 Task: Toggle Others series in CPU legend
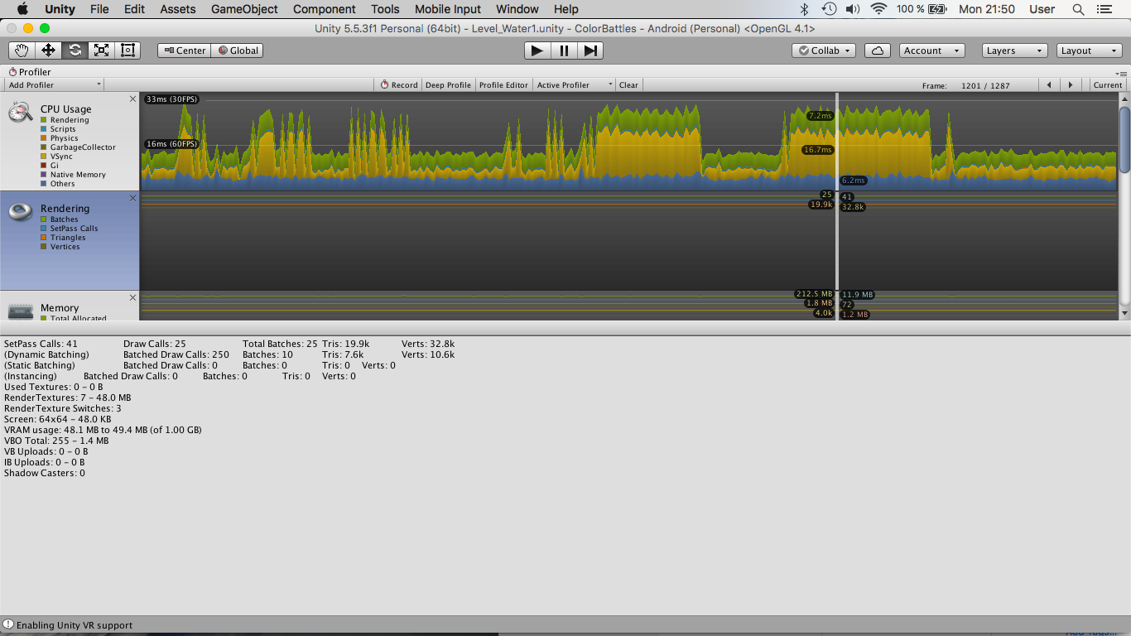point(58,184)
